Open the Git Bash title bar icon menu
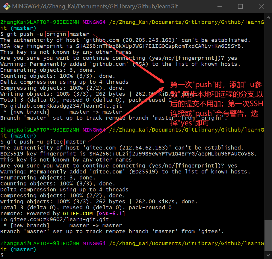 click(7, 6)
